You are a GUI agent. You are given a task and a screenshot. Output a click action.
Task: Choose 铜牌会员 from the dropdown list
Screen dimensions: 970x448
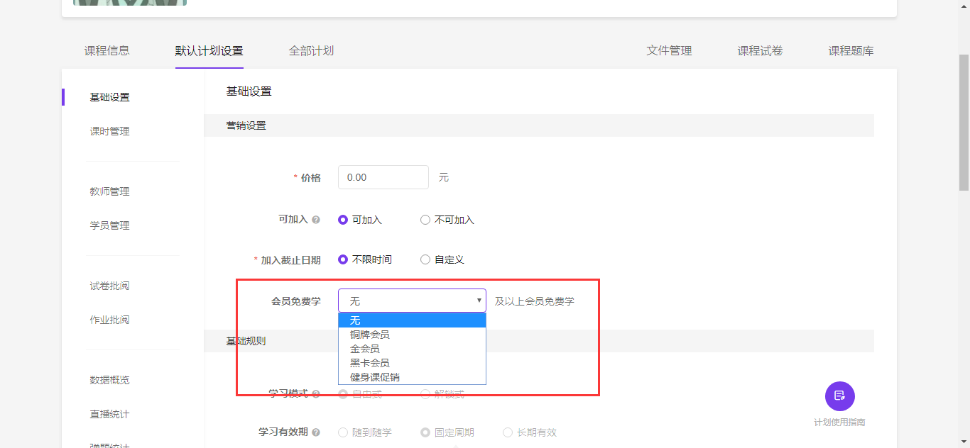click(369, 335)
